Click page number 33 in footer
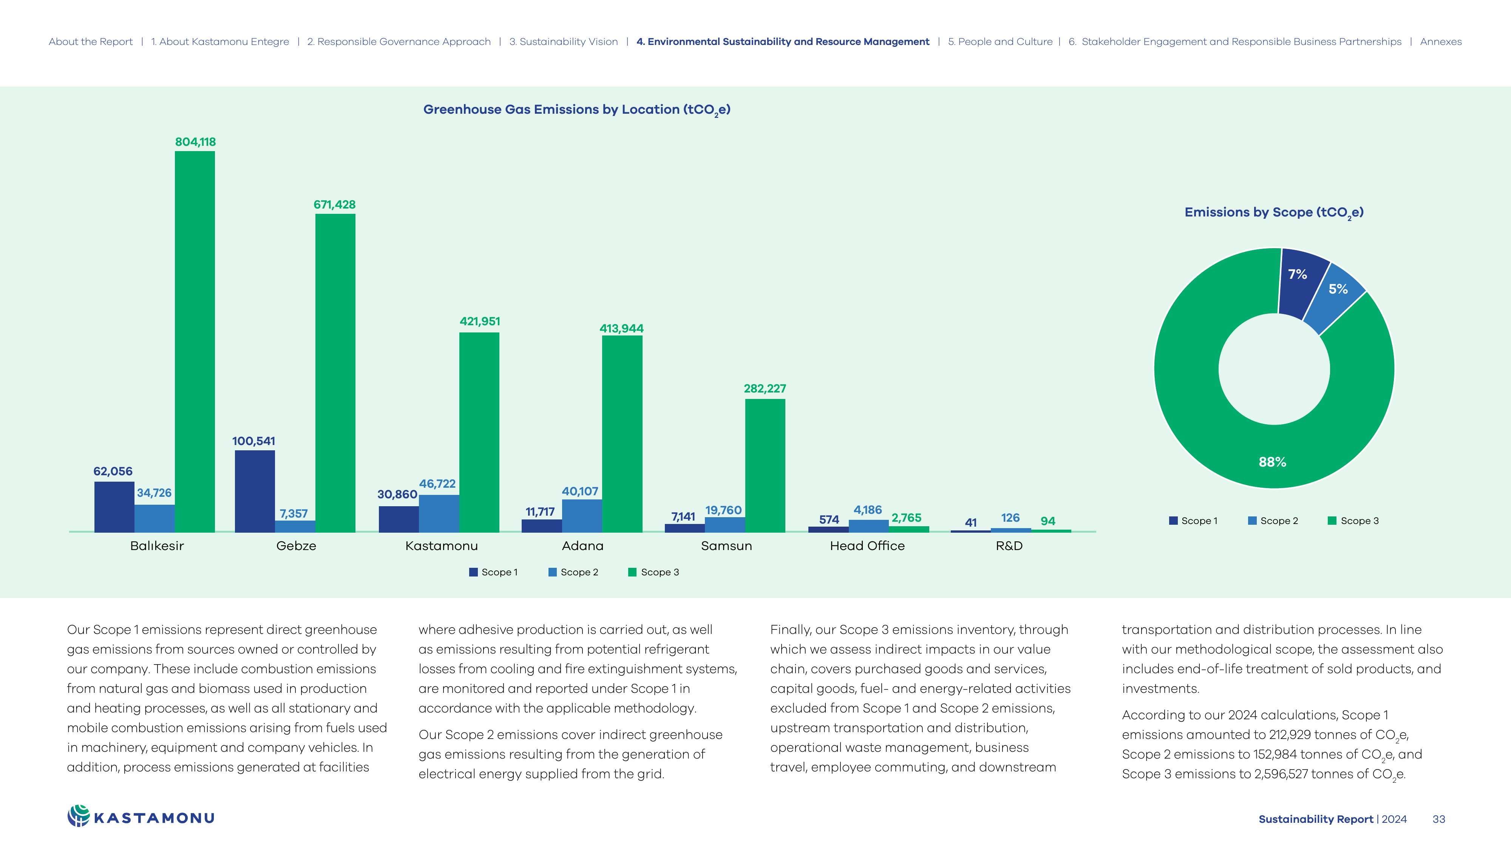This screenshot has width=1511, height=850. pyautogui.click(x=1438, y=819)
